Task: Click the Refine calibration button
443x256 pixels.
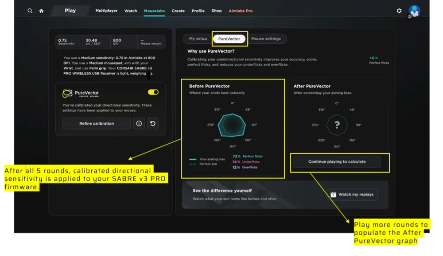Action: point(97,123)
